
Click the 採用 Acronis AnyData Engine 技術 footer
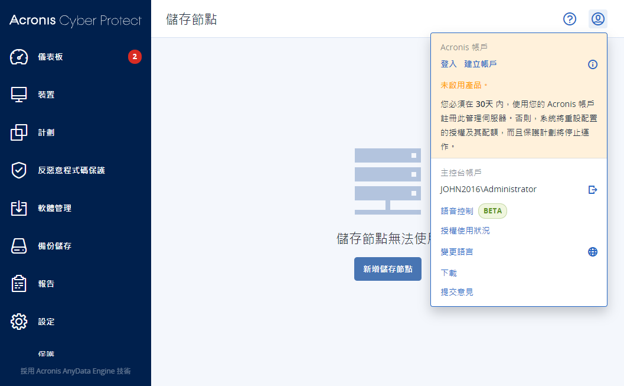coord(76,371)
